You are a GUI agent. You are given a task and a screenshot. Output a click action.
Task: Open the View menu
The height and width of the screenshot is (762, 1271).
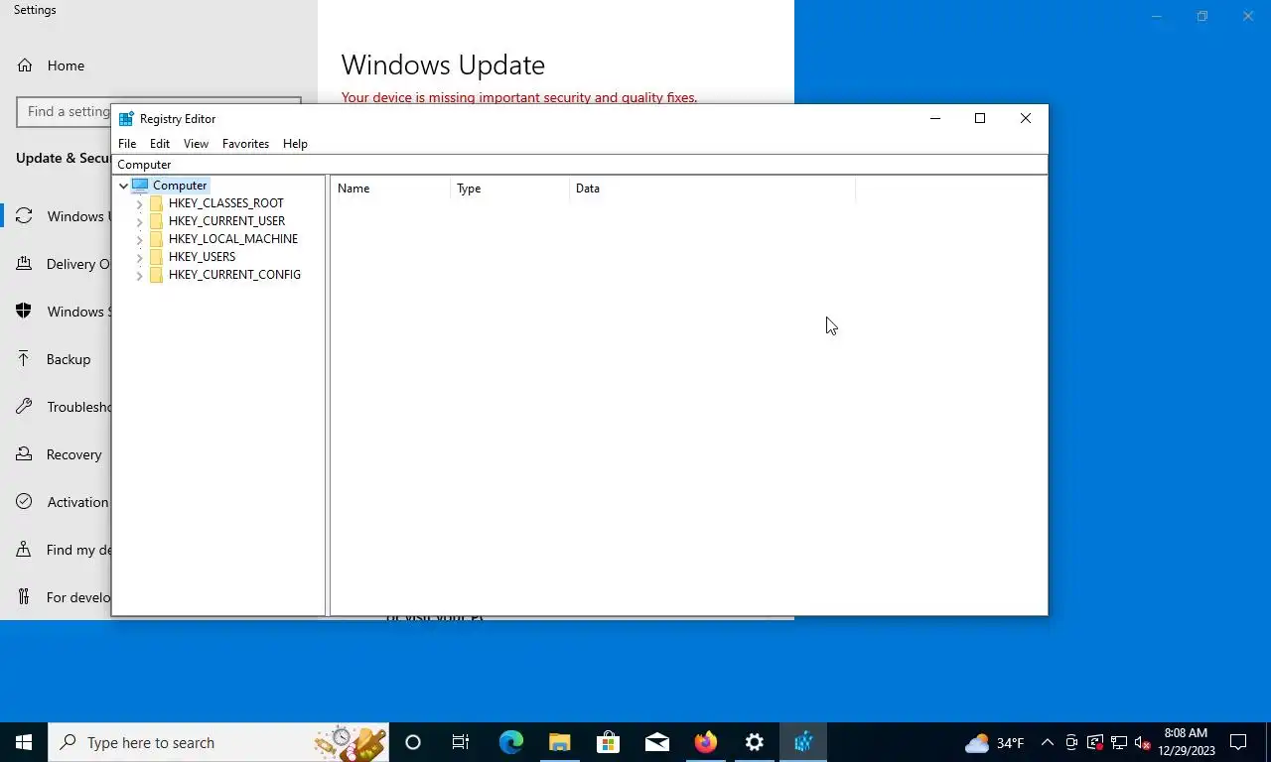point(196,144)
